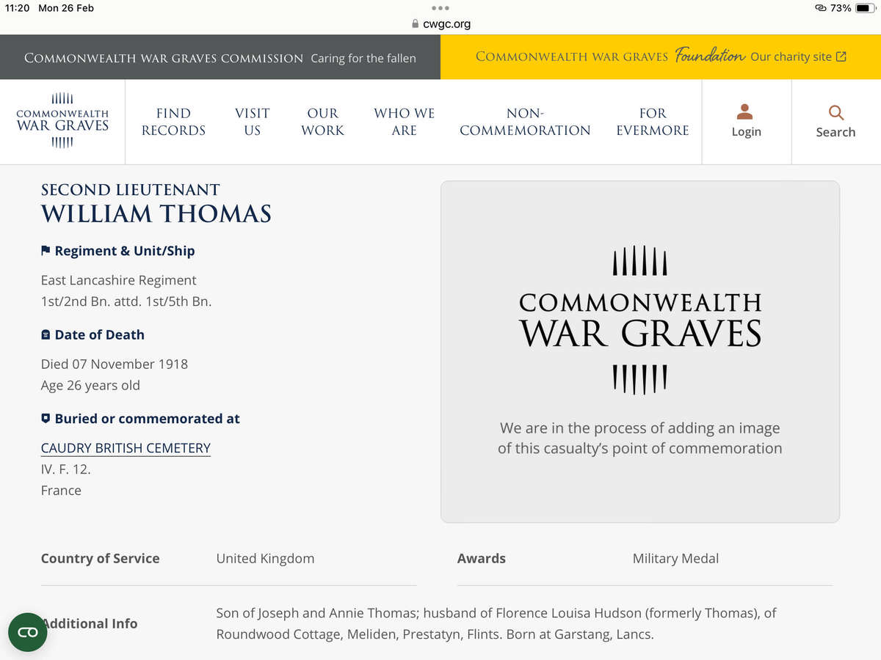Click the Search magnifier icon
This screenshot has width=881, height=660.
point(835,112)
